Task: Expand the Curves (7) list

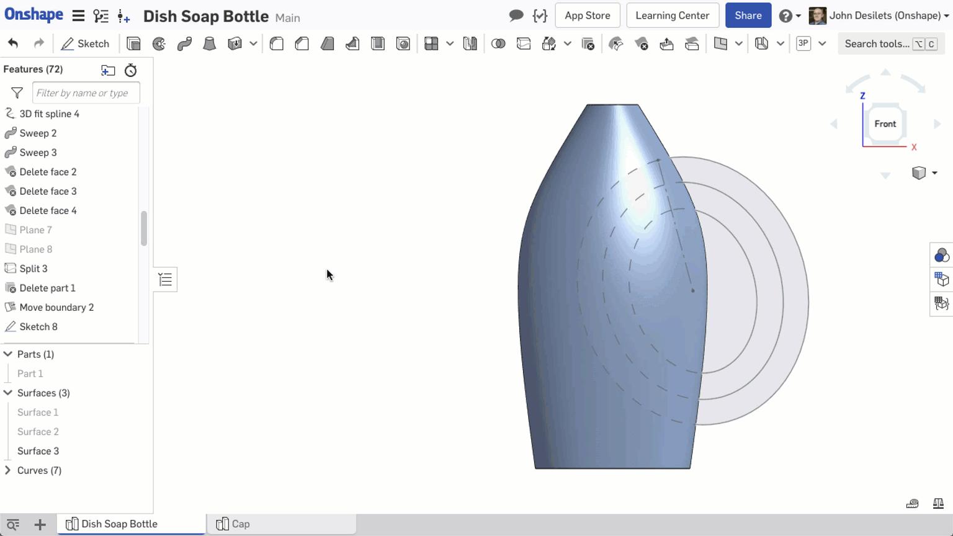Action: 7,470
